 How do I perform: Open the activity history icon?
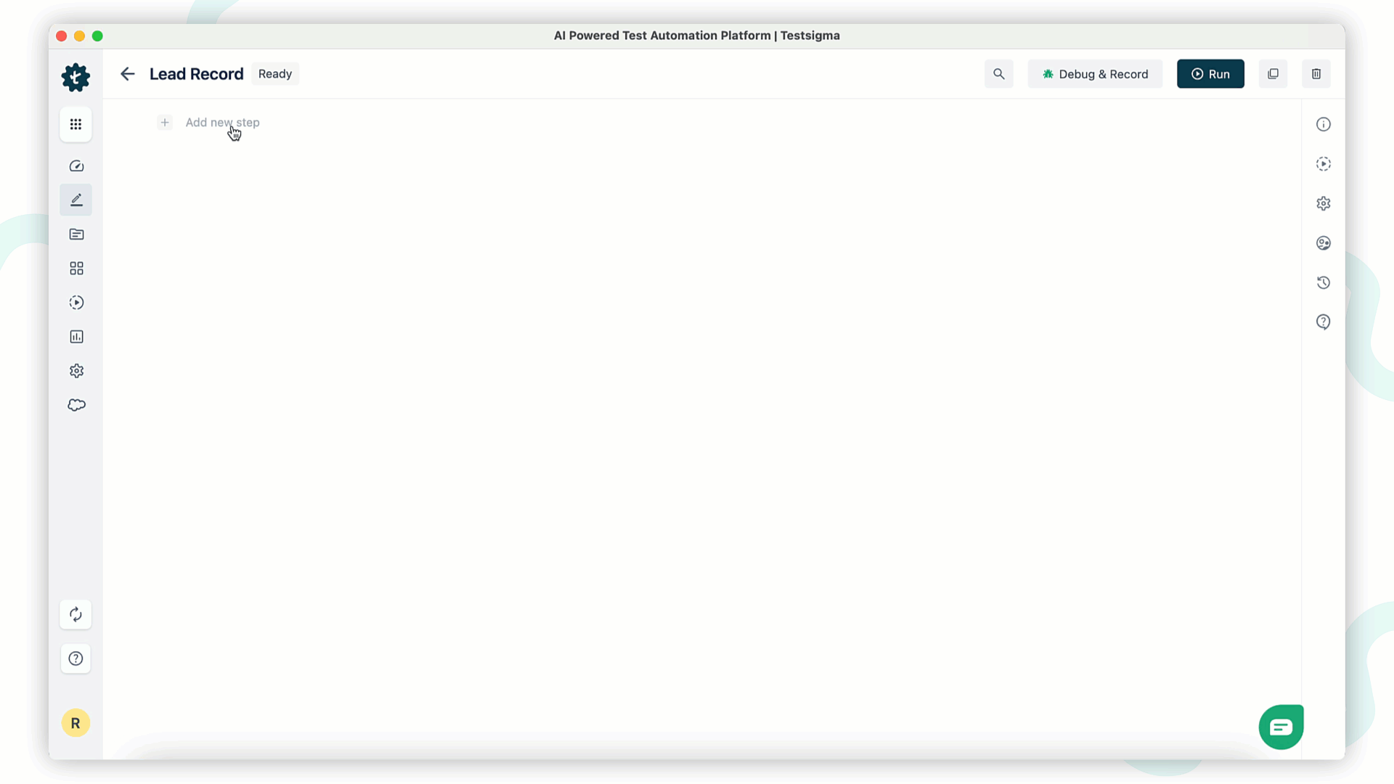pos(1324,282)
